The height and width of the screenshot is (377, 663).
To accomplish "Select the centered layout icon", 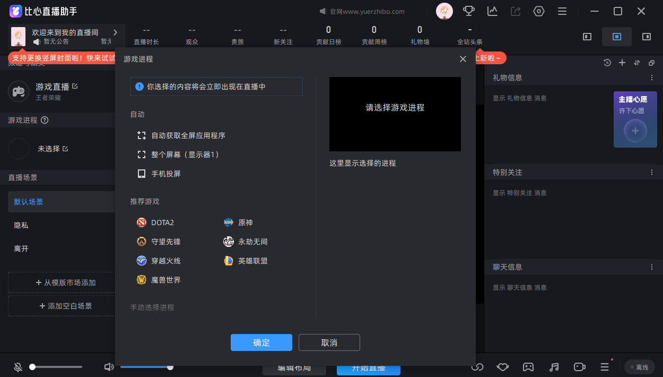I will (617, 37).
